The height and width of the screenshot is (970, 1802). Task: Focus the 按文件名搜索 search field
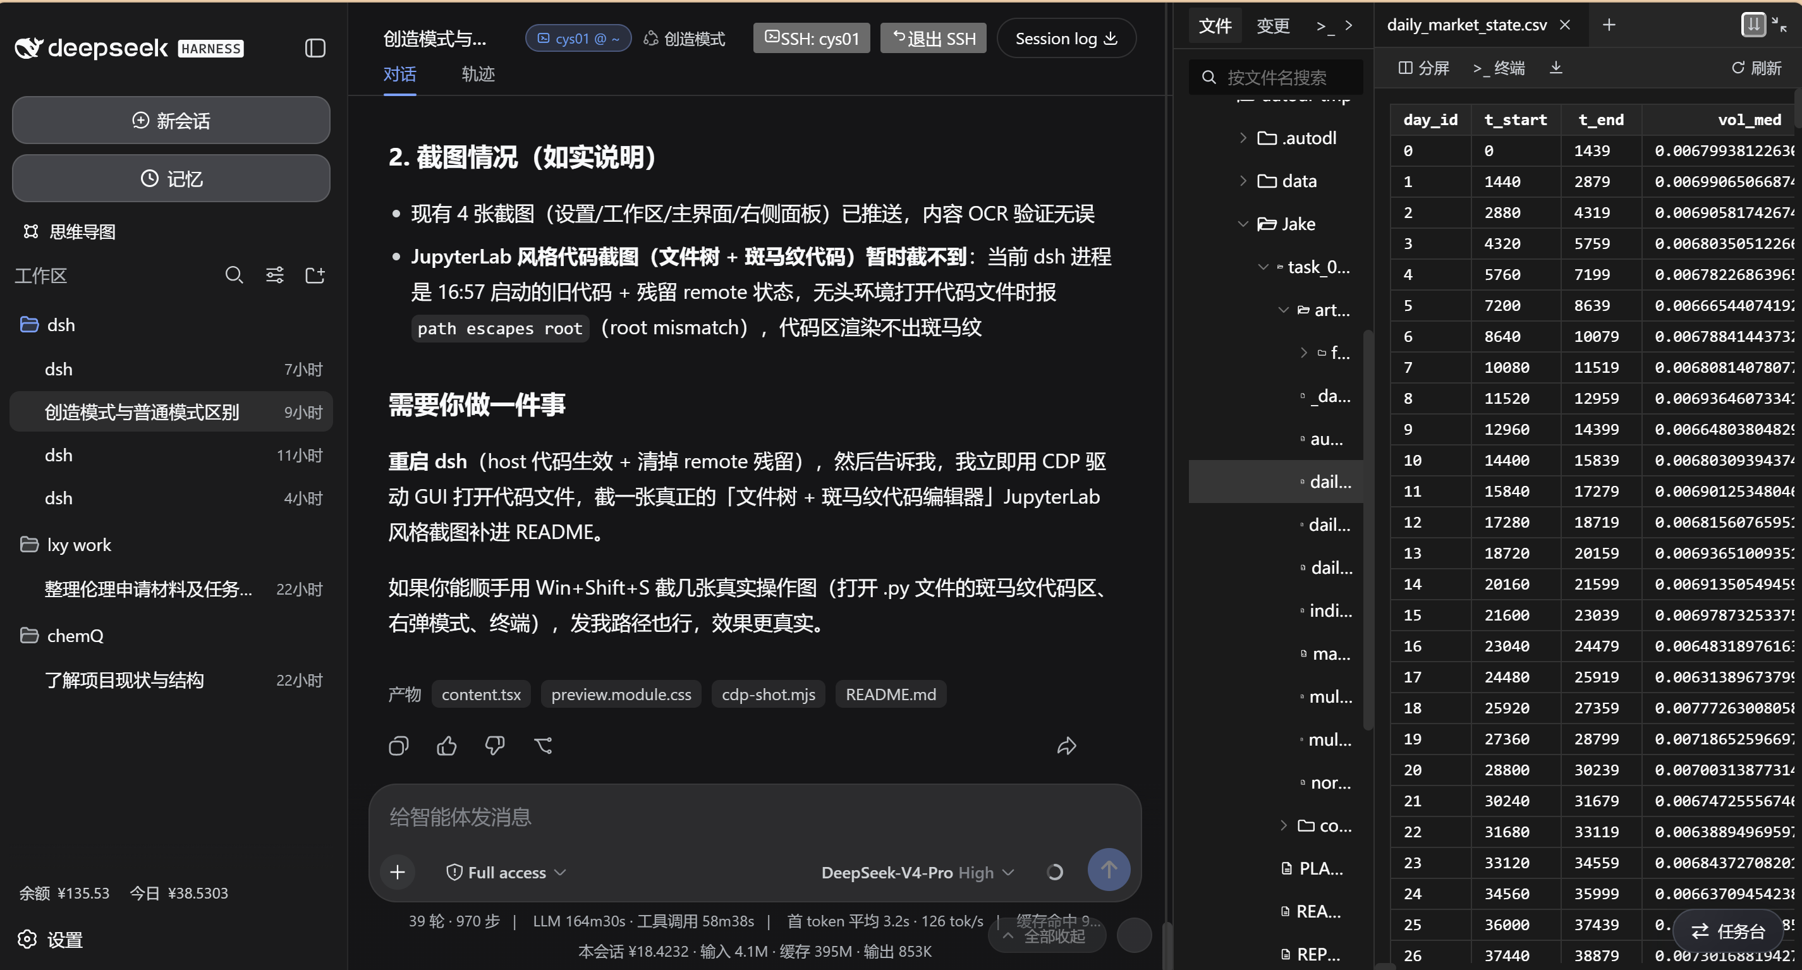pyautogui.click(x=1276, y=77)
